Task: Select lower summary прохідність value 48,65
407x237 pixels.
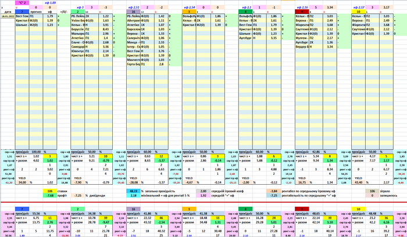Action: click(x=316, y=214)
